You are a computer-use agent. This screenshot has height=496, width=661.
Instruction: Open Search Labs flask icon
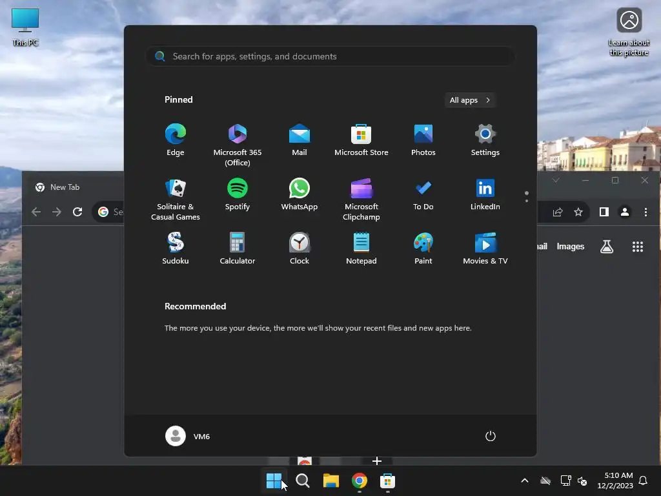tap(607, 246)
